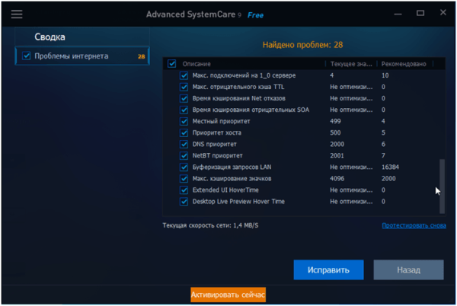Uncheck Макс. подключений на 1_0 сервере

point(184,75)
